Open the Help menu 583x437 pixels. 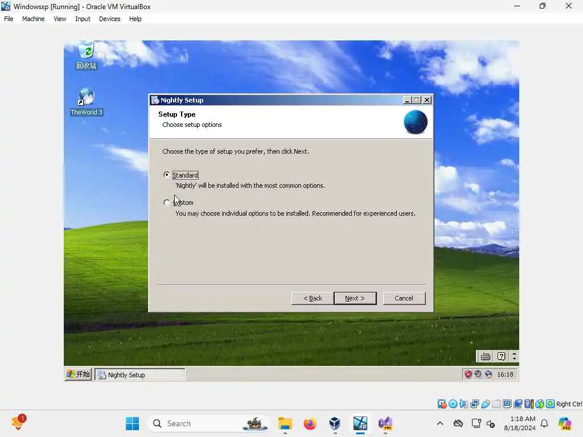click(136, 19)
